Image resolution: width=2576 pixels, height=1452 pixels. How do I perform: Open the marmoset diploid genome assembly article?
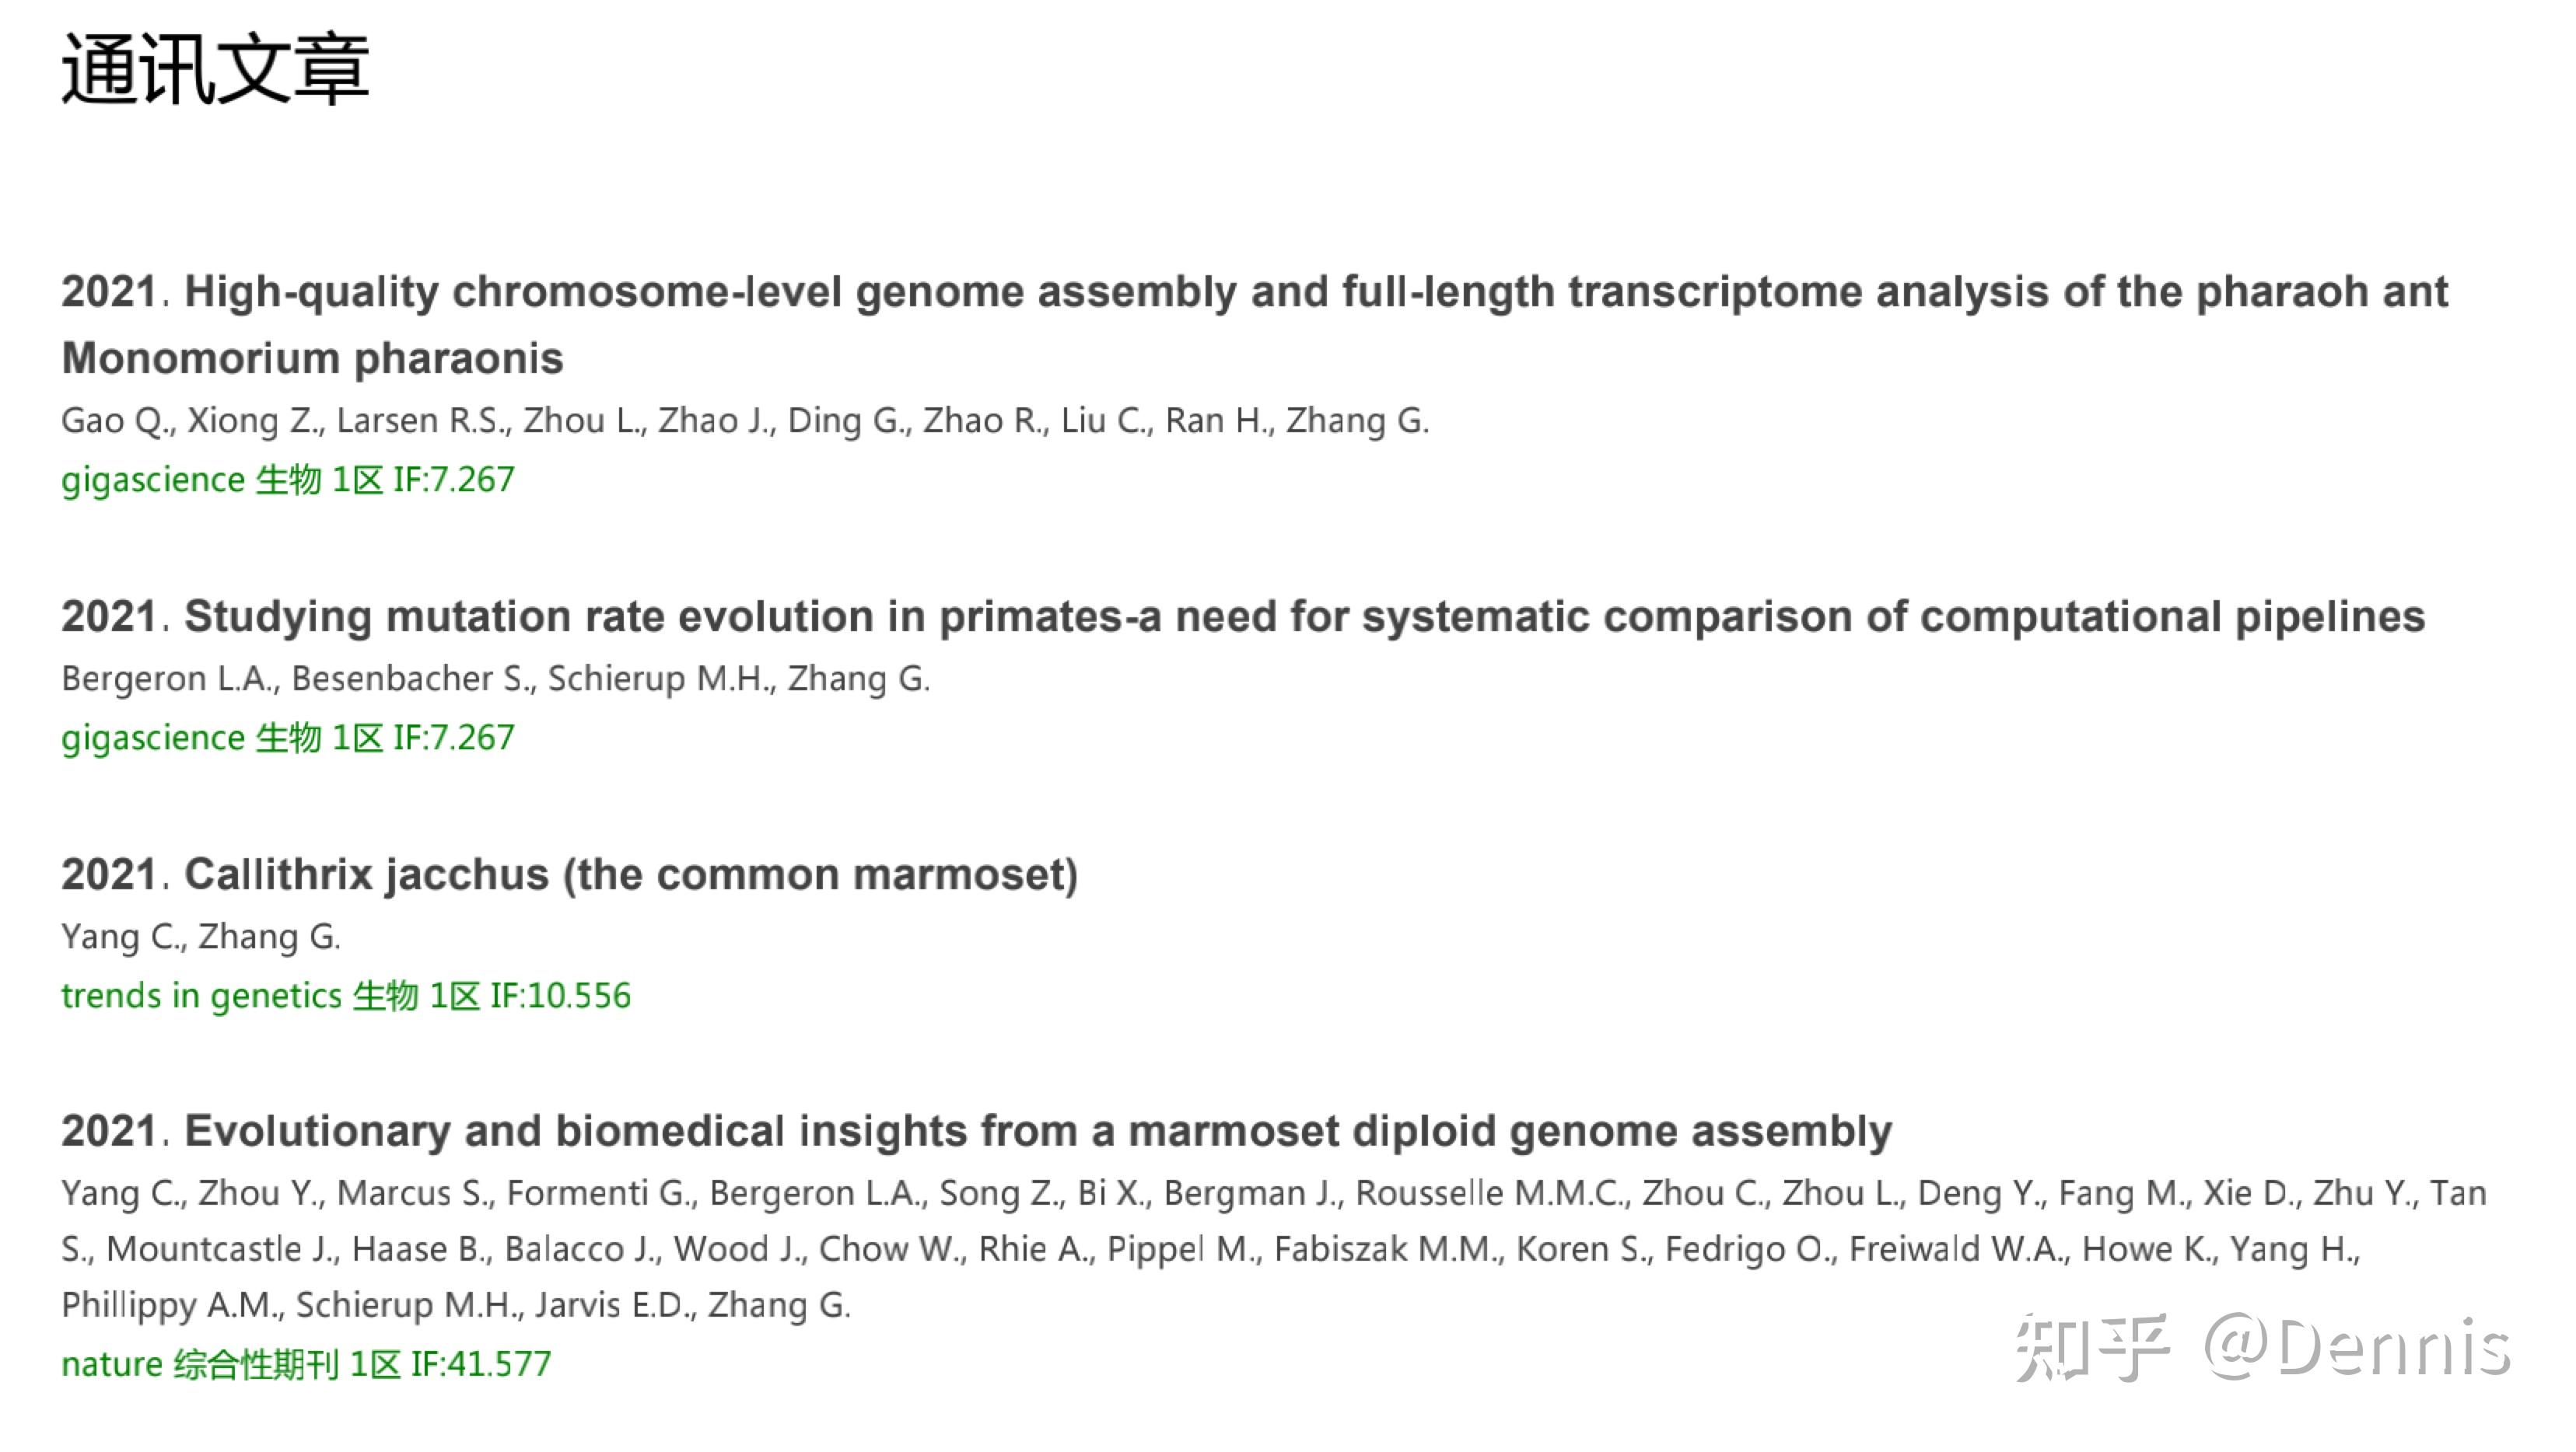977,1131
